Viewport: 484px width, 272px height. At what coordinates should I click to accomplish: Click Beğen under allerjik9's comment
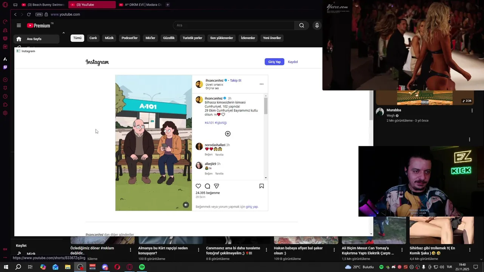[x=209, y=173]
